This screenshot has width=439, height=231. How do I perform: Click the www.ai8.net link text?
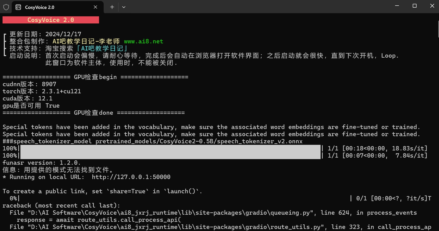pyautogui.click(x=144, y=41)
